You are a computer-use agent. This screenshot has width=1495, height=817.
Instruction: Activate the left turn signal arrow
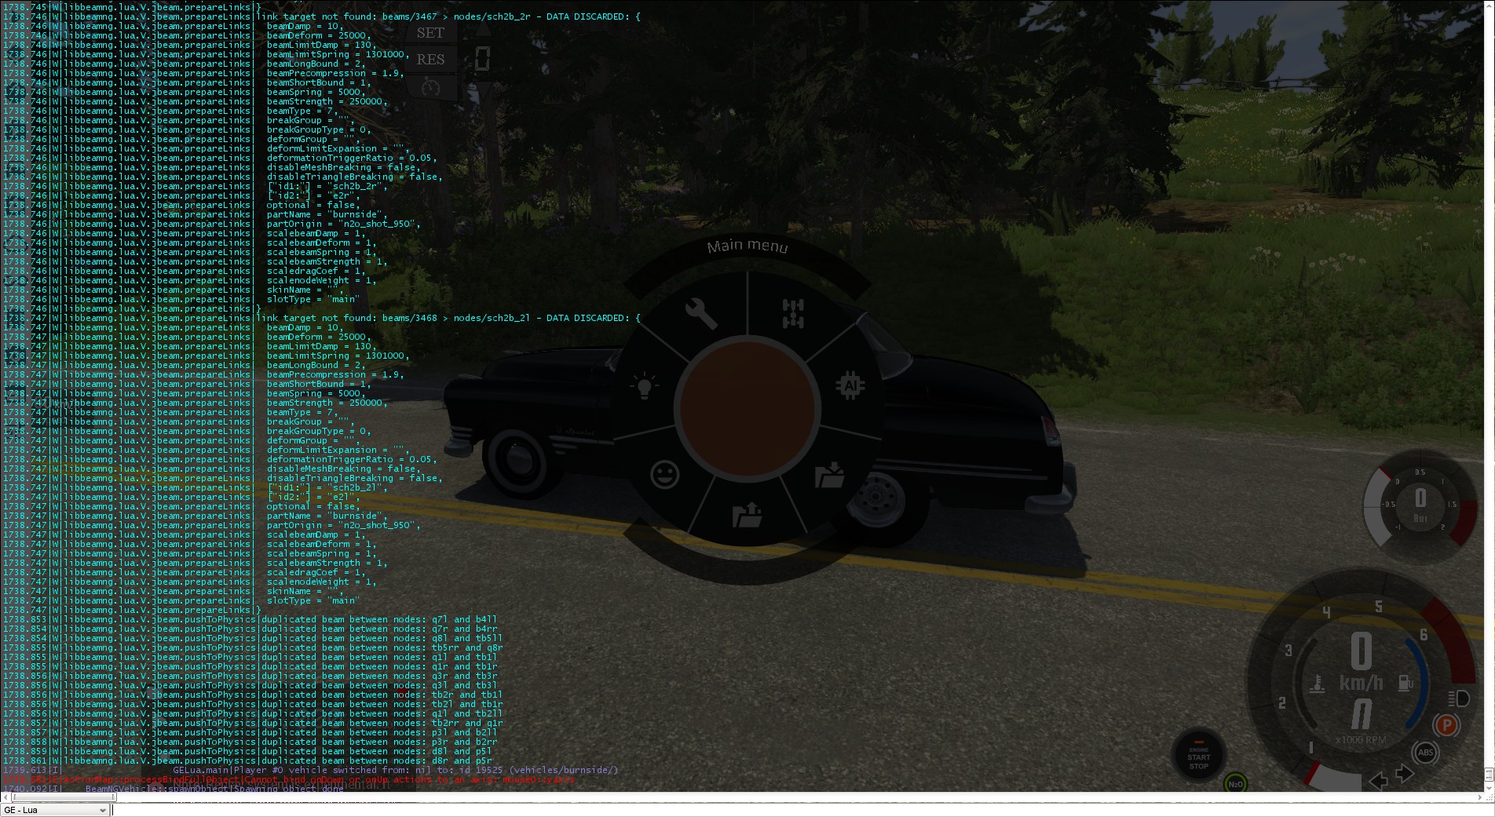(x=1377, y=780)
